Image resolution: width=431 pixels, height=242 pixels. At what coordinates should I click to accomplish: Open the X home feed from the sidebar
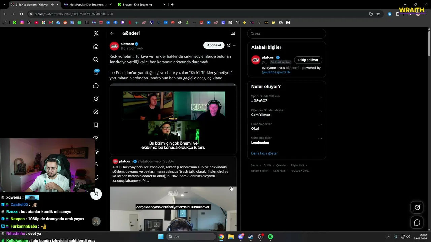coord(96,47)
